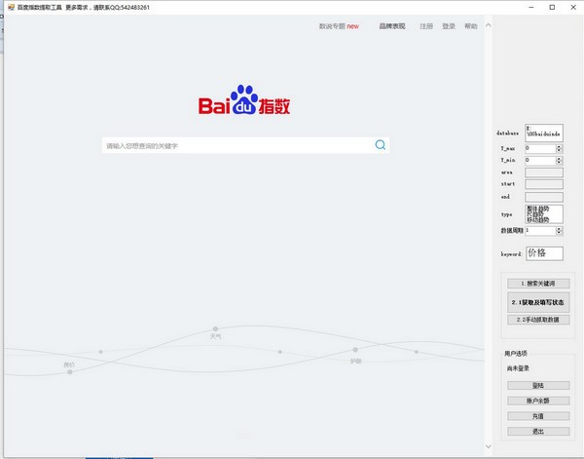Increase Y_max with the up spinner arrow
This screenshot has width=584, height=459.
[x=559, y=146]
